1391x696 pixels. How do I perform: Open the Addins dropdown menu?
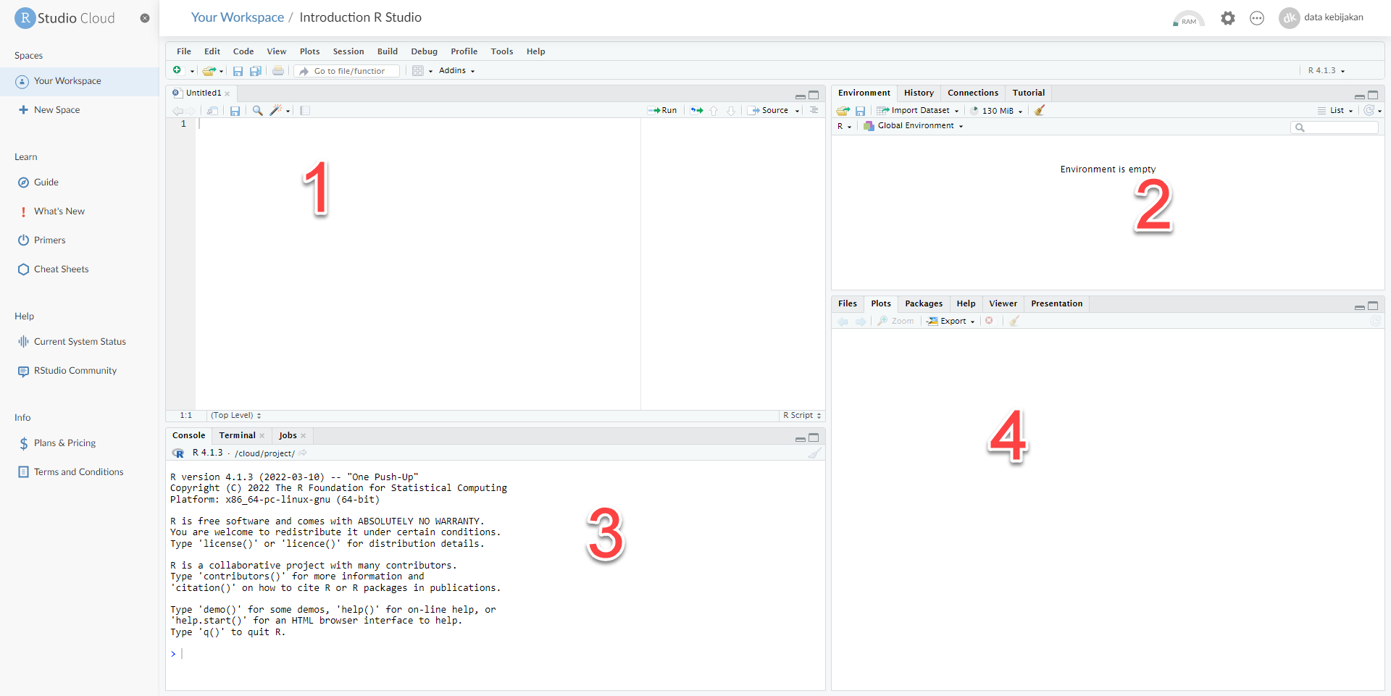pos(456,71)
